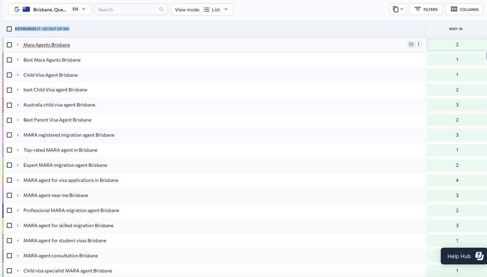Check the box beside MARA agent consultation Brisbane
The height and width of the screenshot is (277, 487).
point(9,256)
